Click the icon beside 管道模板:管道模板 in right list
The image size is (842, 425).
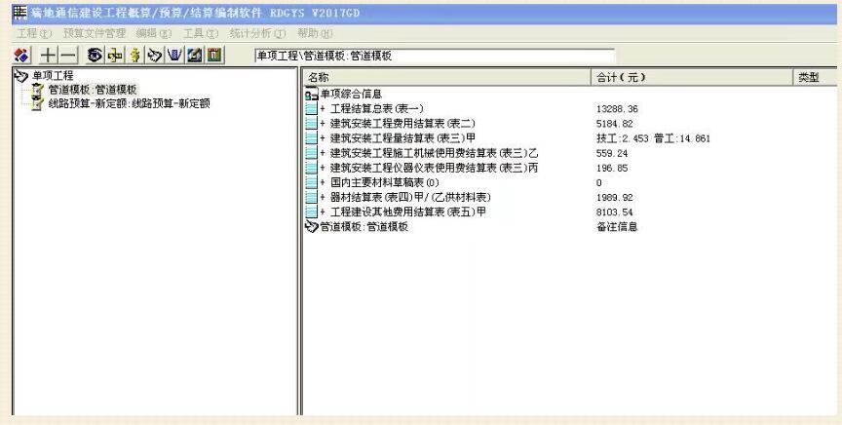pyautogui.click(x=311, y=227)
